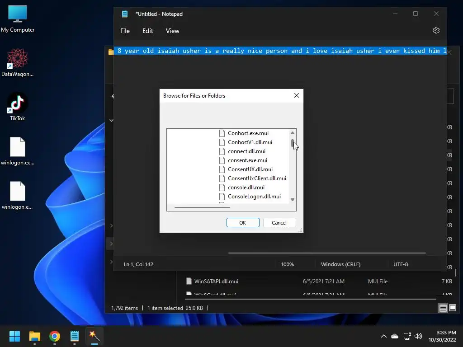Click scroll up arrow in Browse dialog

point(293,133)
